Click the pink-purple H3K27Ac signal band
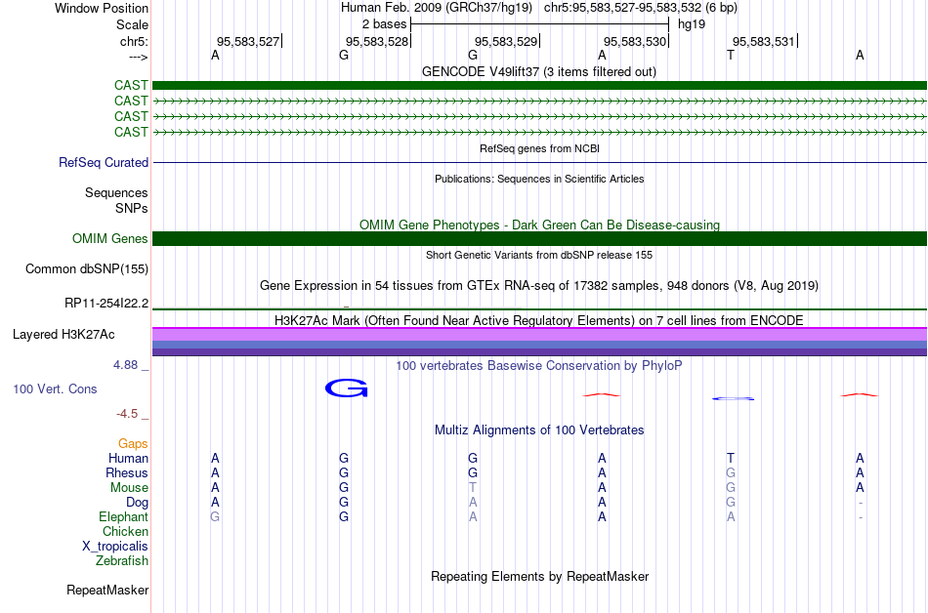 point(540,334)
